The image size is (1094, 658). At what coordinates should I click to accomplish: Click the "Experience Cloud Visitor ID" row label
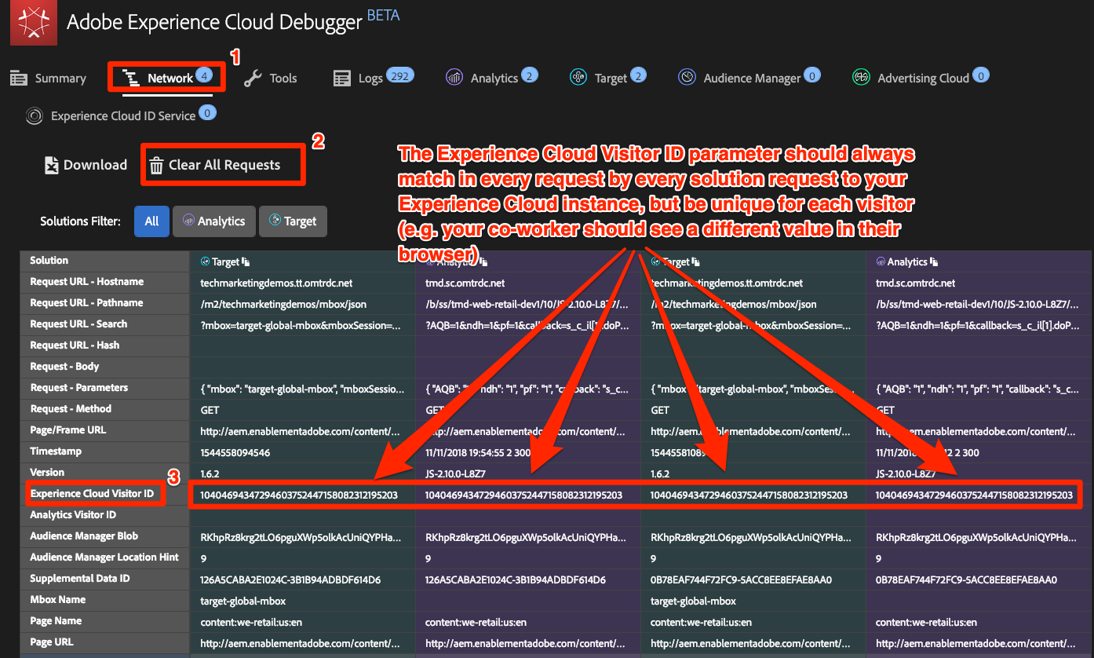[x=93, y=494]
